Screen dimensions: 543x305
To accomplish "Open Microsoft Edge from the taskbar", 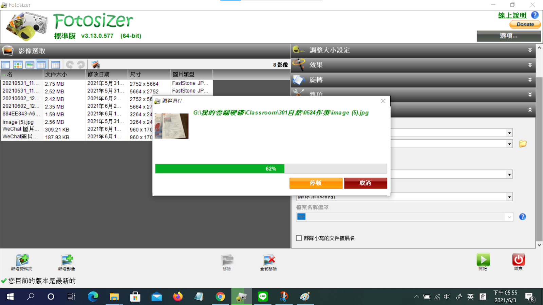I will (93, 297).
